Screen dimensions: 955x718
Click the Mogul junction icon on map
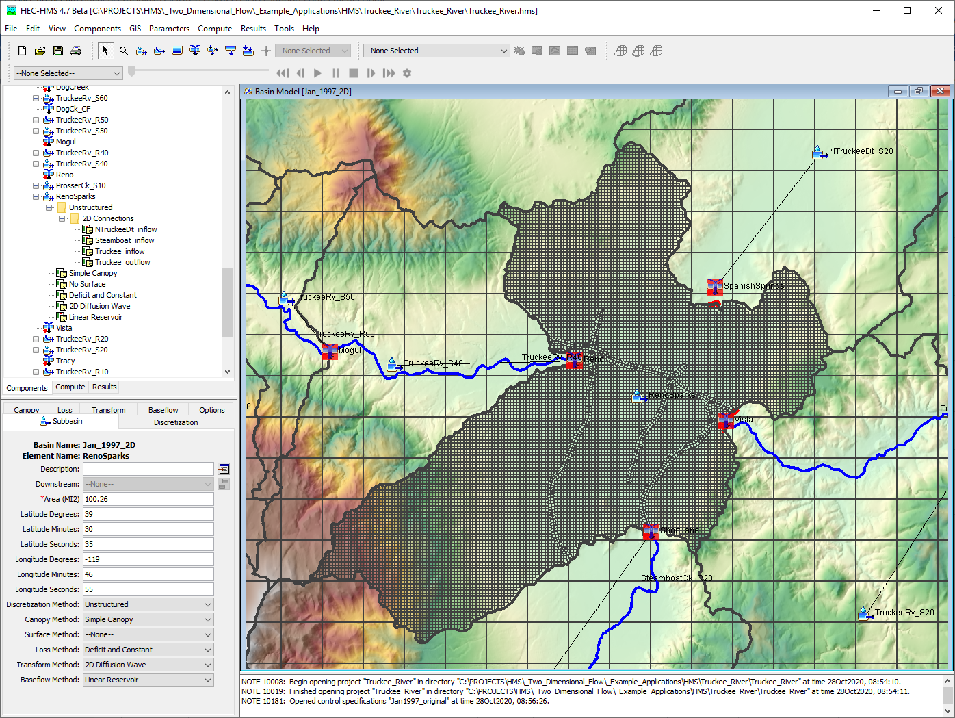[330, 352]
